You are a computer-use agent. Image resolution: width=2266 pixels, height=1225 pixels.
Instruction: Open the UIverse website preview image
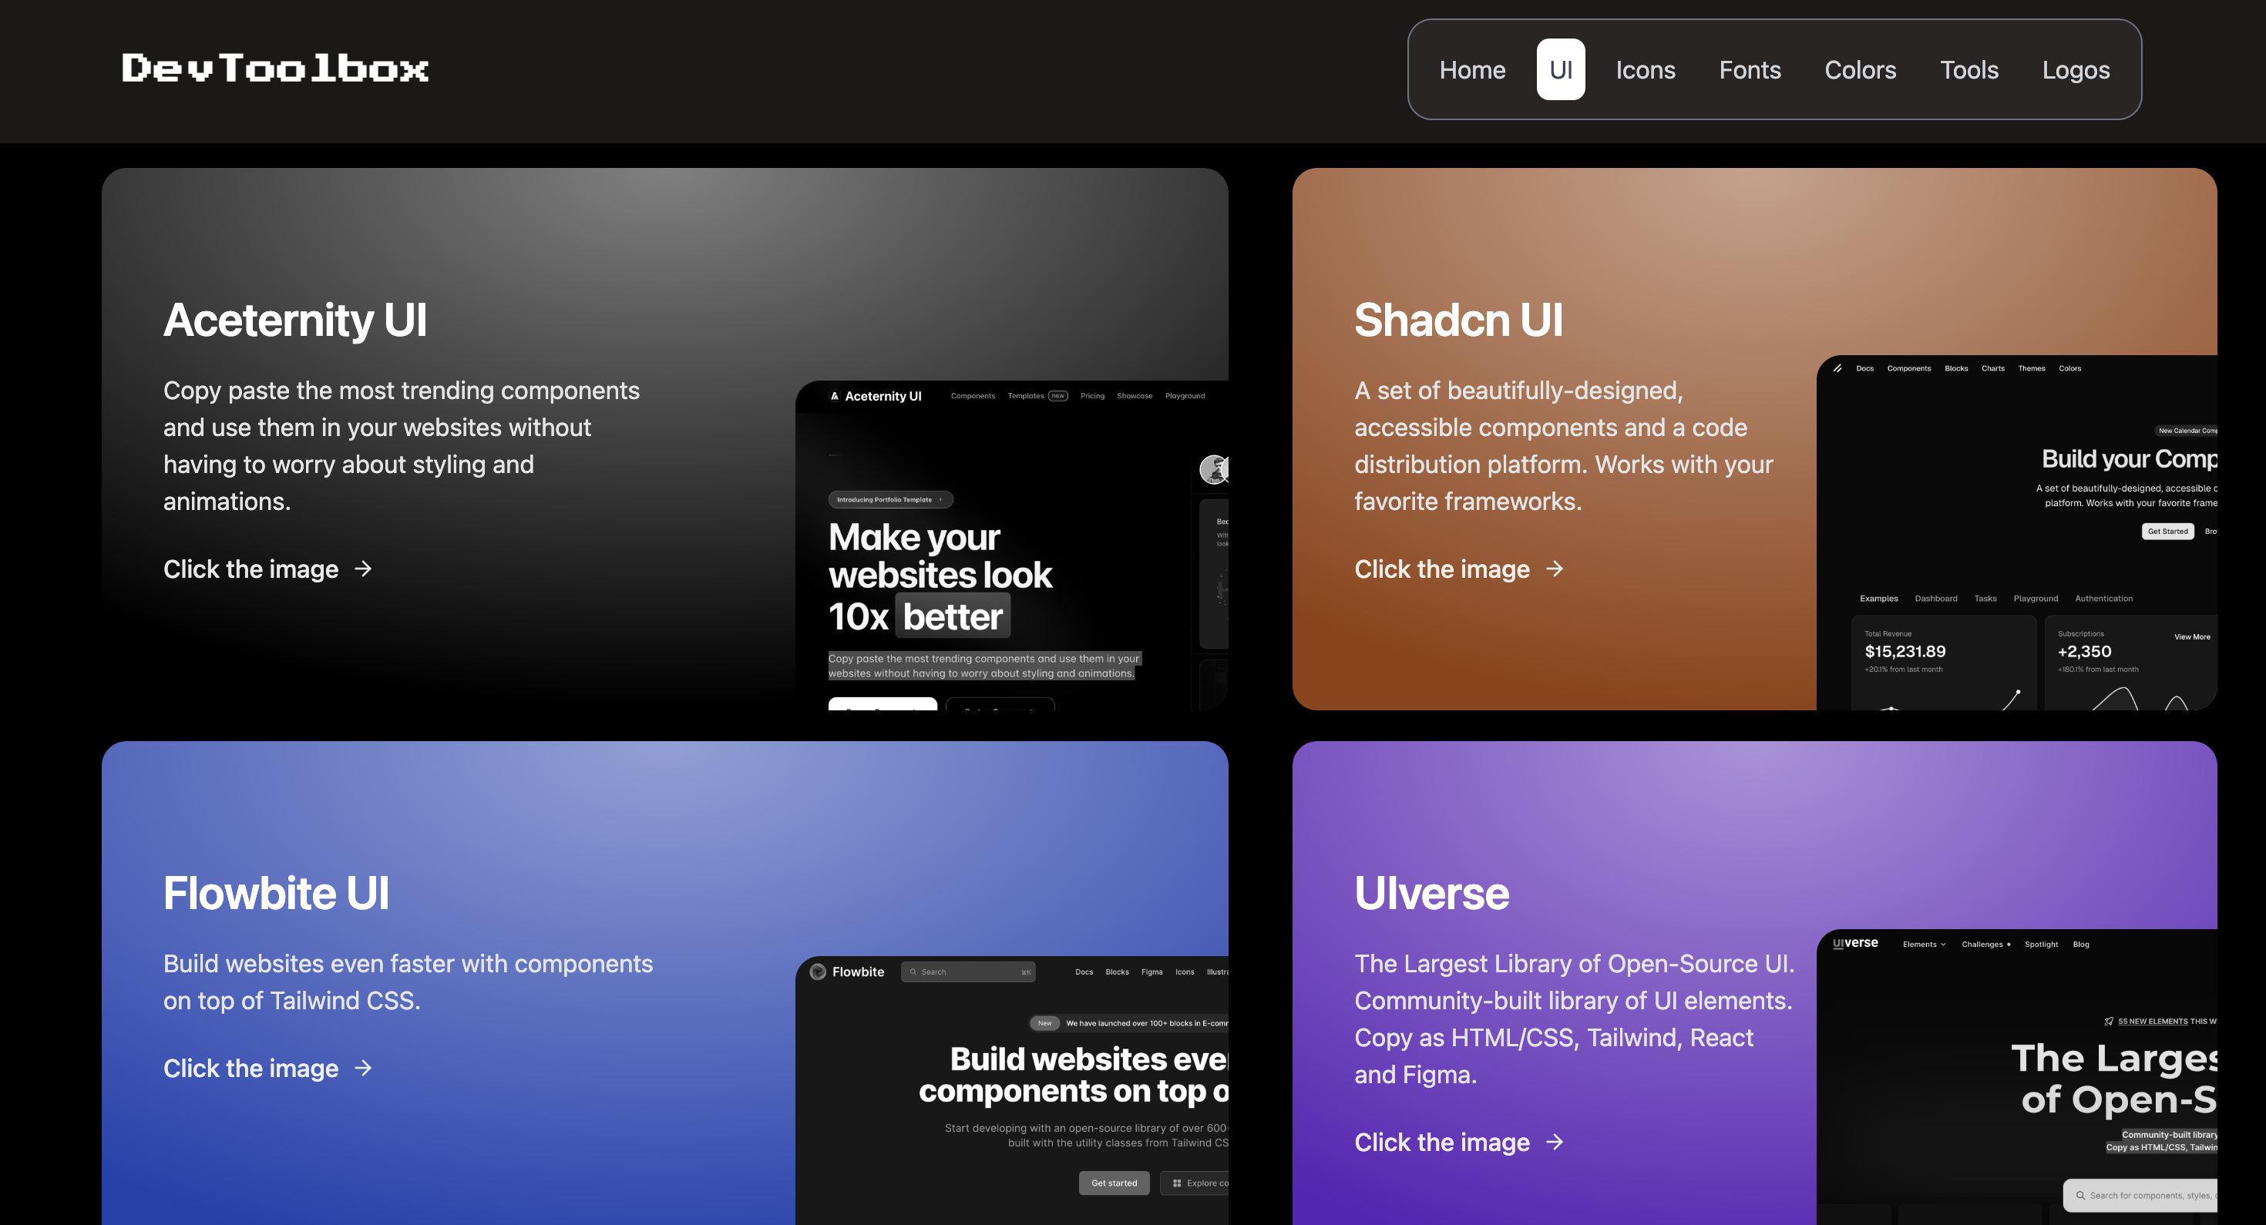(x=2016, y=1077)
